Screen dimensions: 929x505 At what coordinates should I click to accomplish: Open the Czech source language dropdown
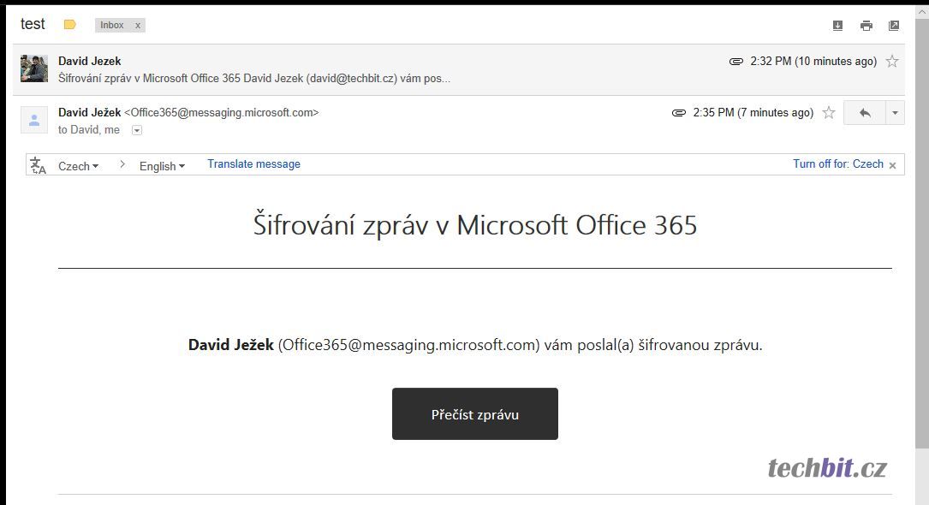point(78,166)
